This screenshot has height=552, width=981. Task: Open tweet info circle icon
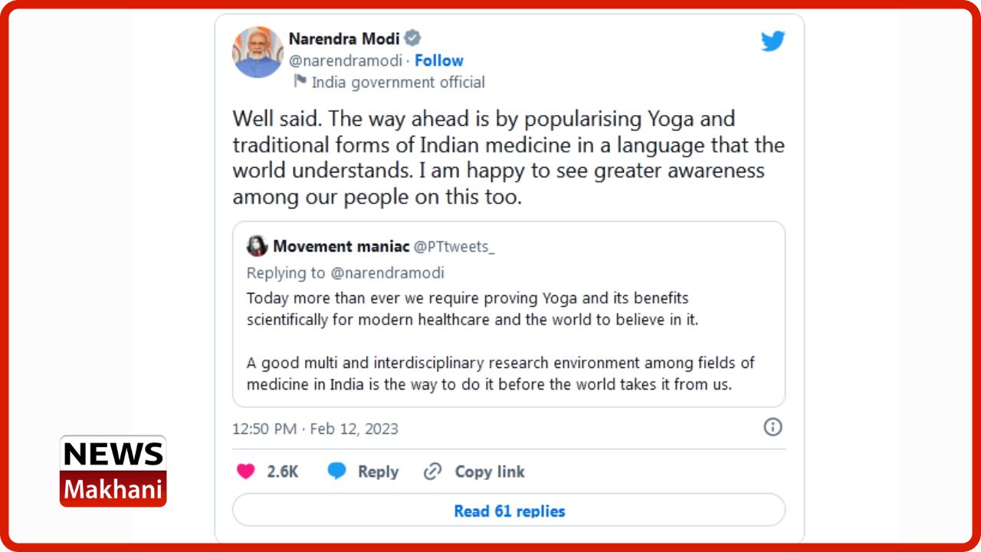point(773,427)
